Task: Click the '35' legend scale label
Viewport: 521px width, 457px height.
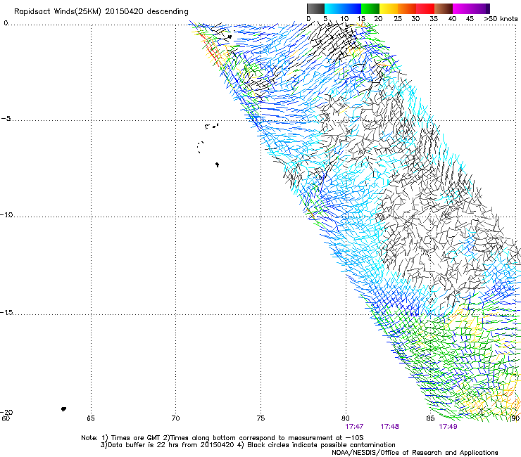Action: (x=434, y=19)
